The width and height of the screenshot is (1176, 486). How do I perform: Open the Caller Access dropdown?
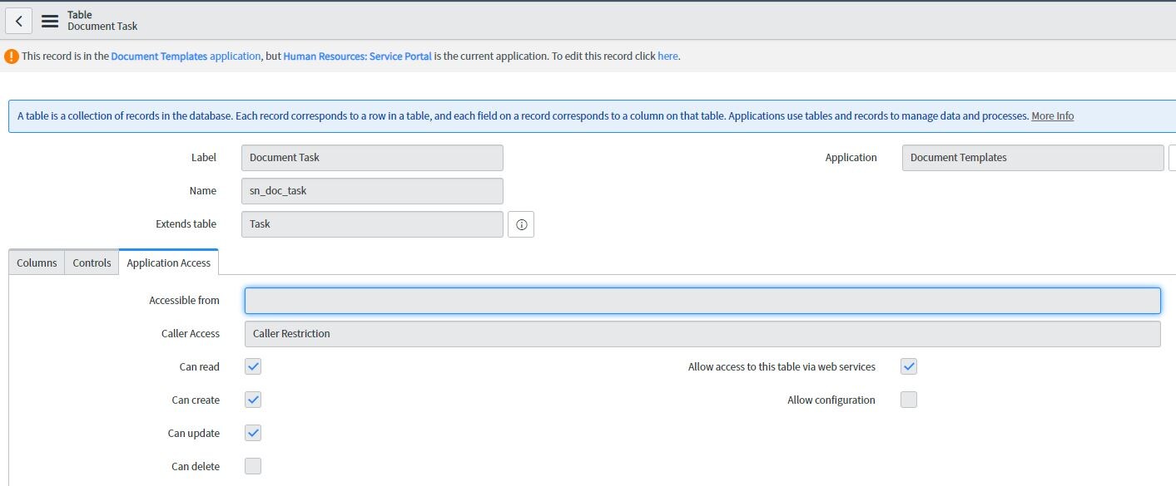pyautogui.click(x=702, y=334)
